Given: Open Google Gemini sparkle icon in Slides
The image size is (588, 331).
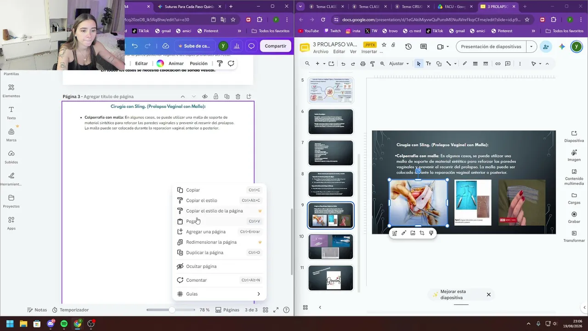Looking at the screenshot, I should [561, 46].
